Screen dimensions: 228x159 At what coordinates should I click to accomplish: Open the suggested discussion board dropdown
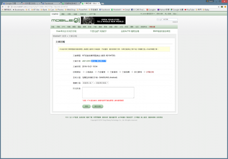102,83
